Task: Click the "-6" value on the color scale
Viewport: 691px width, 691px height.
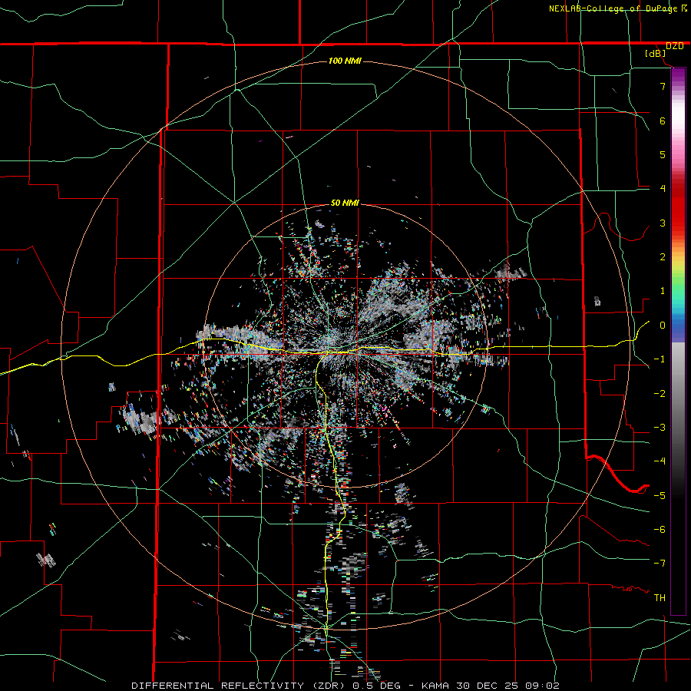Action: [x=660, y=529]
